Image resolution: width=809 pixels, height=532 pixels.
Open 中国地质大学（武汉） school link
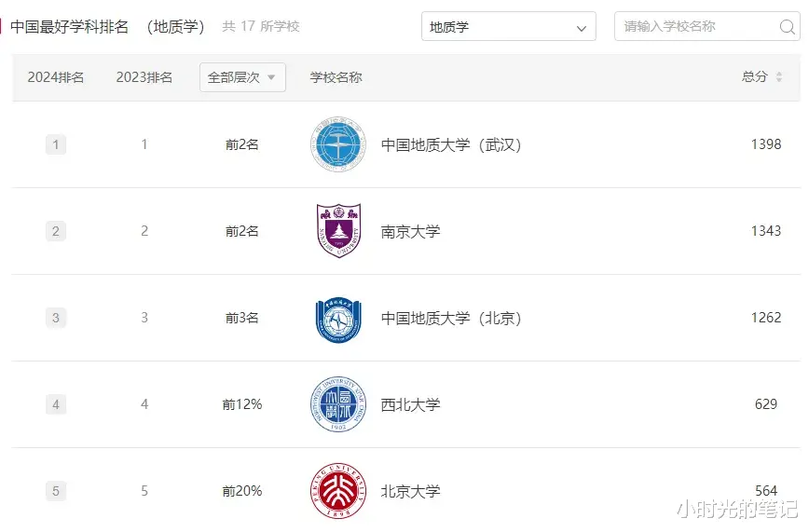451,145
